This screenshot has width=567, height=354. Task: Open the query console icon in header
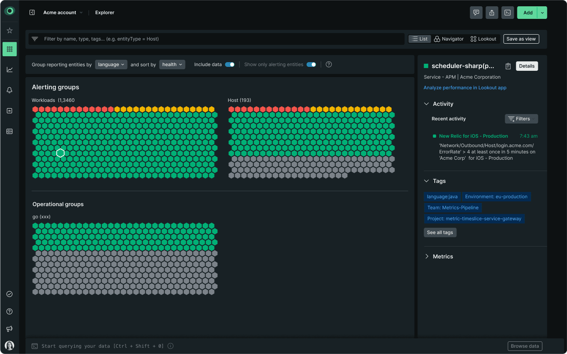(508, 13)
